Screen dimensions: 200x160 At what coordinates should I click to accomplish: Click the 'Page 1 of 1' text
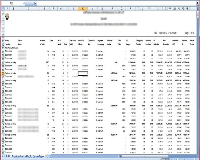pyautogui.click(x=189, y=33)
